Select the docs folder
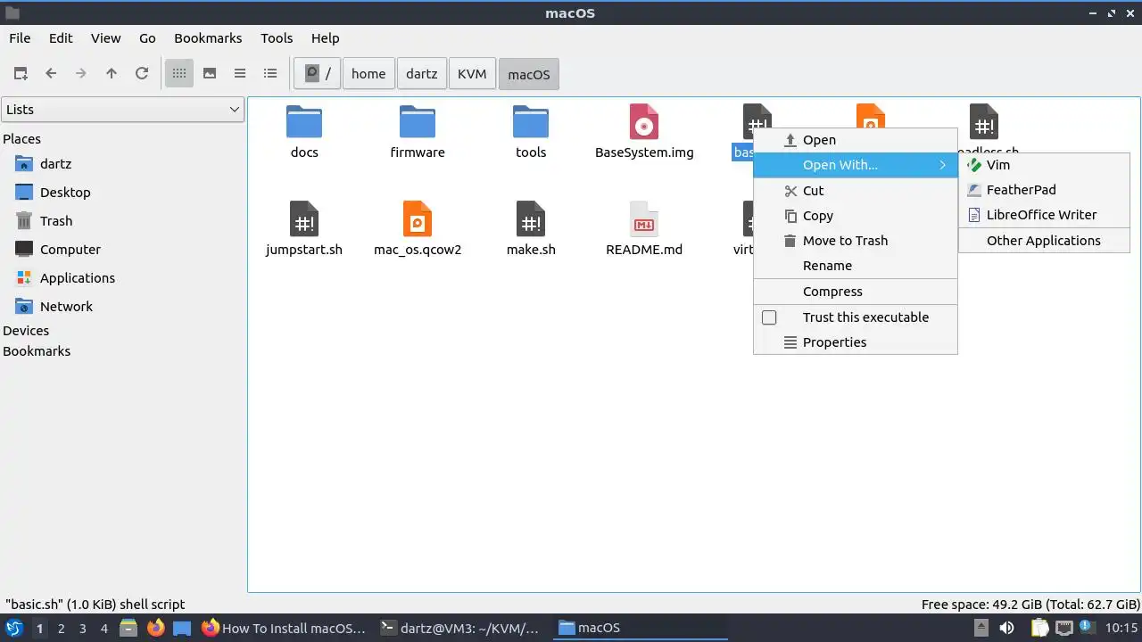The width and height of the screenshot is (1142, 642). [304, 132]
